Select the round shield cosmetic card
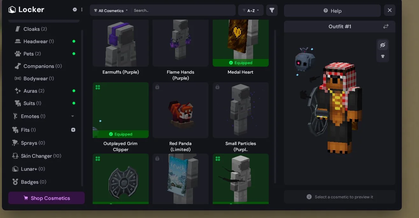 pyautogui.click(x=121, y=179)
